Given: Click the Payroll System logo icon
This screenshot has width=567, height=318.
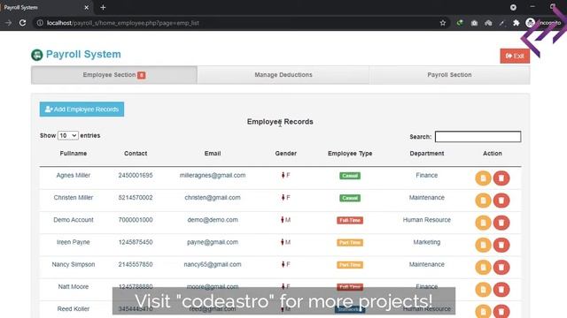Looking at the screenshot, I should coord(37,55).
